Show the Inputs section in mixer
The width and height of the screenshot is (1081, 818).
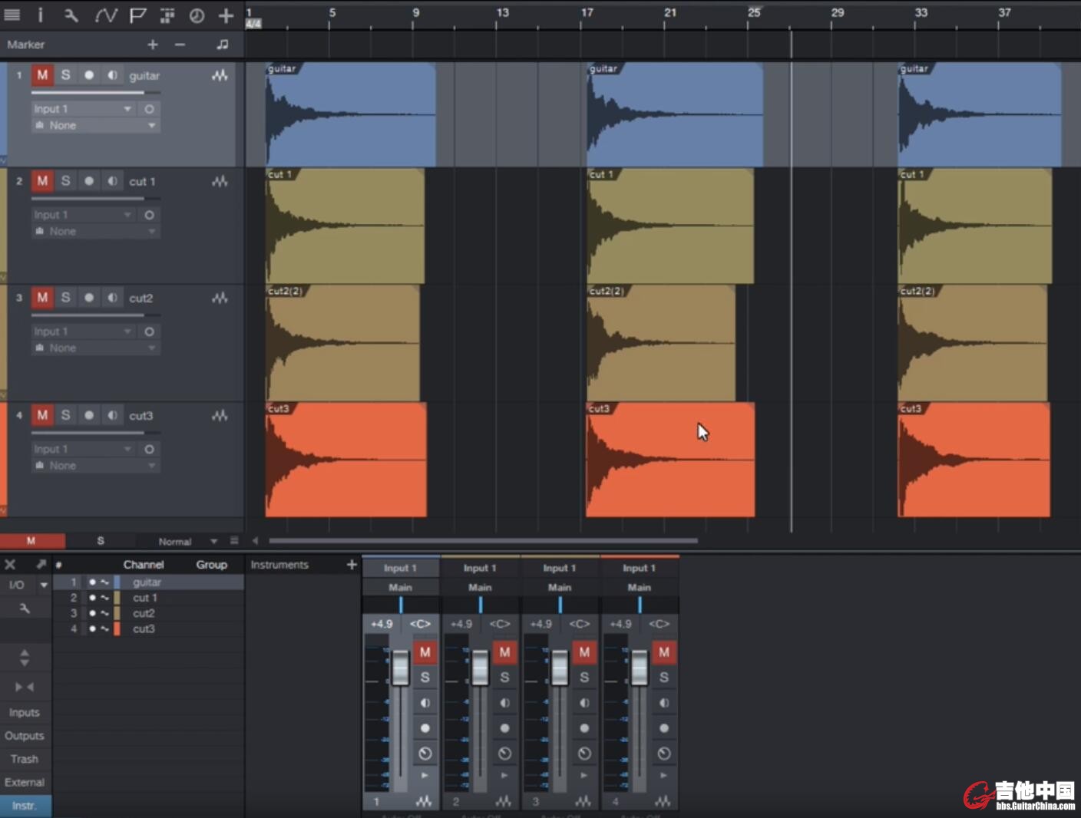[25, 712]
